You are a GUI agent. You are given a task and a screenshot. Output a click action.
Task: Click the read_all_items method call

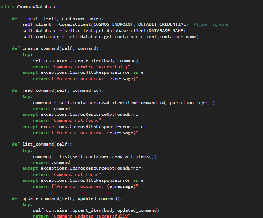130,156
